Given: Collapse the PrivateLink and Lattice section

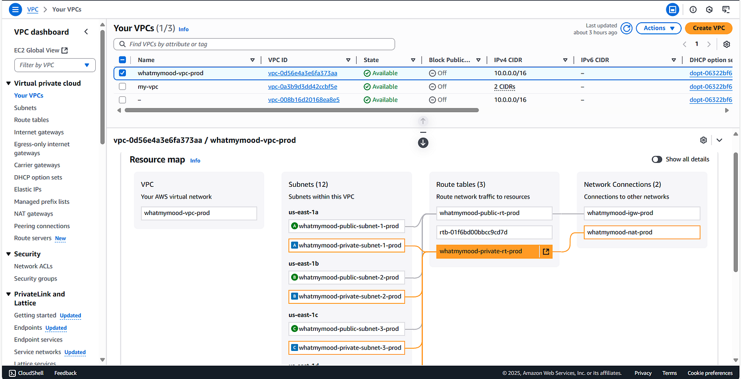Looking at the screenshot, I should pyautogui.click(x=8, y=294).
